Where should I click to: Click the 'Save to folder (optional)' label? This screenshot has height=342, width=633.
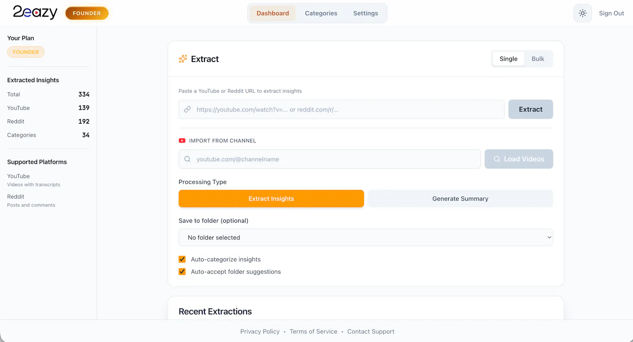coord(213,221)
